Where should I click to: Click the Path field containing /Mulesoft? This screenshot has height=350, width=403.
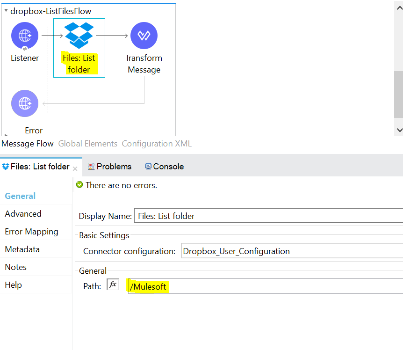[266, 286]
